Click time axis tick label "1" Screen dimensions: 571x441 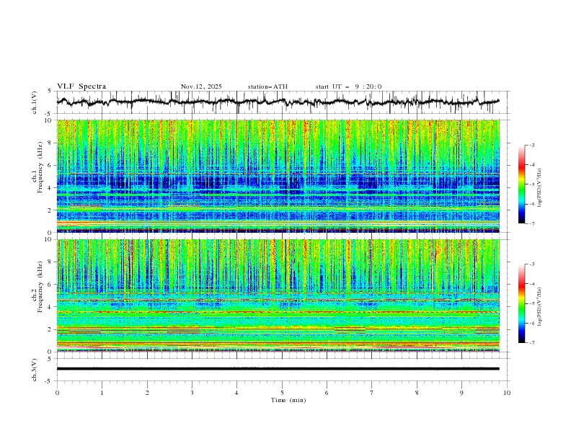coord(102,393)
